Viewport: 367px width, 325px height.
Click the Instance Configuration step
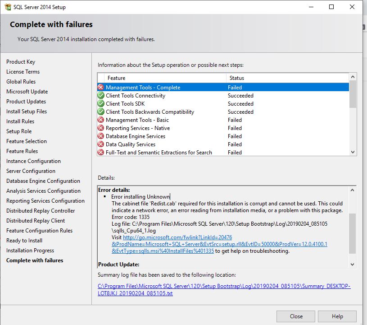(x=33, y=161)
